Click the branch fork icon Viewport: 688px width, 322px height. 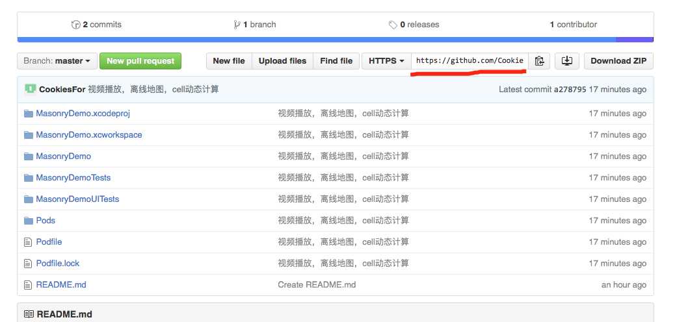237,25
